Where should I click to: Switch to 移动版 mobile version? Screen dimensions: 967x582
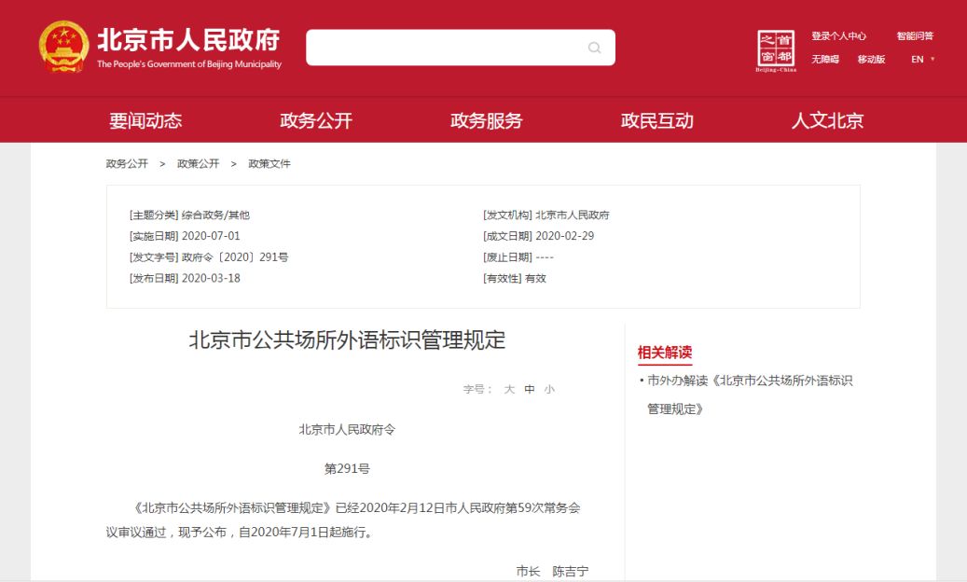871,60
